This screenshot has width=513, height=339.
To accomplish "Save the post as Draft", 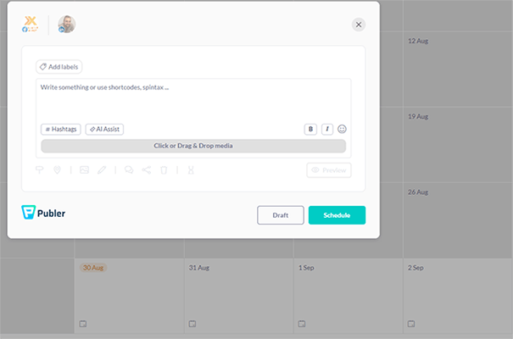I will tap(280, 215).
